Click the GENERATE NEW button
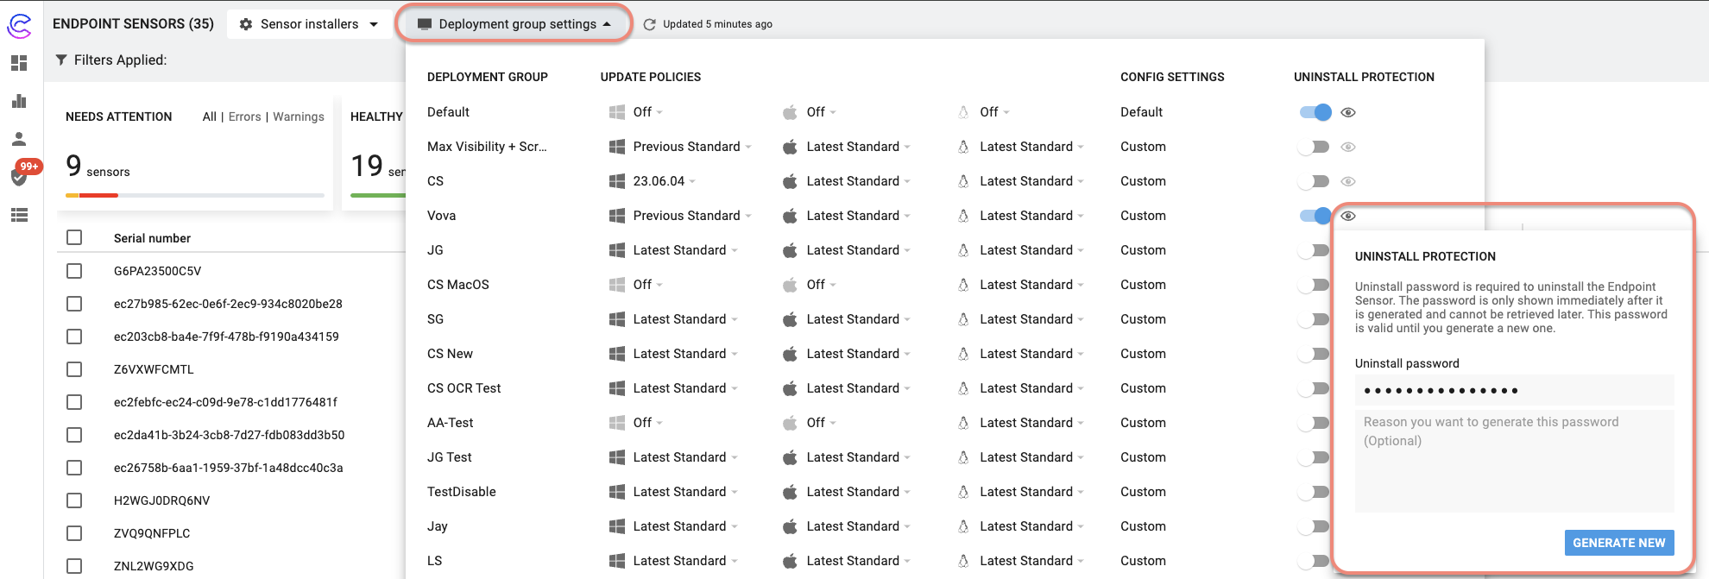The image size is (1709, 579). tap(1618, 543)
